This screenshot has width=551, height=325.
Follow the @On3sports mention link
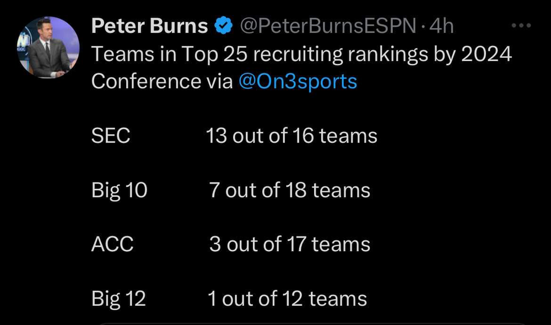(298, 81)
